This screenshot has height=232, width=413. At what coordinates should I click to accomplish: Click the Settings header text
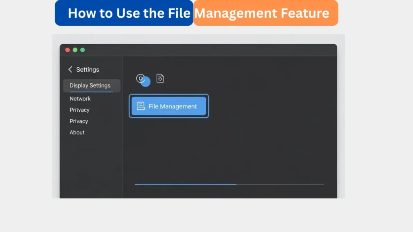tap(87, 69)
